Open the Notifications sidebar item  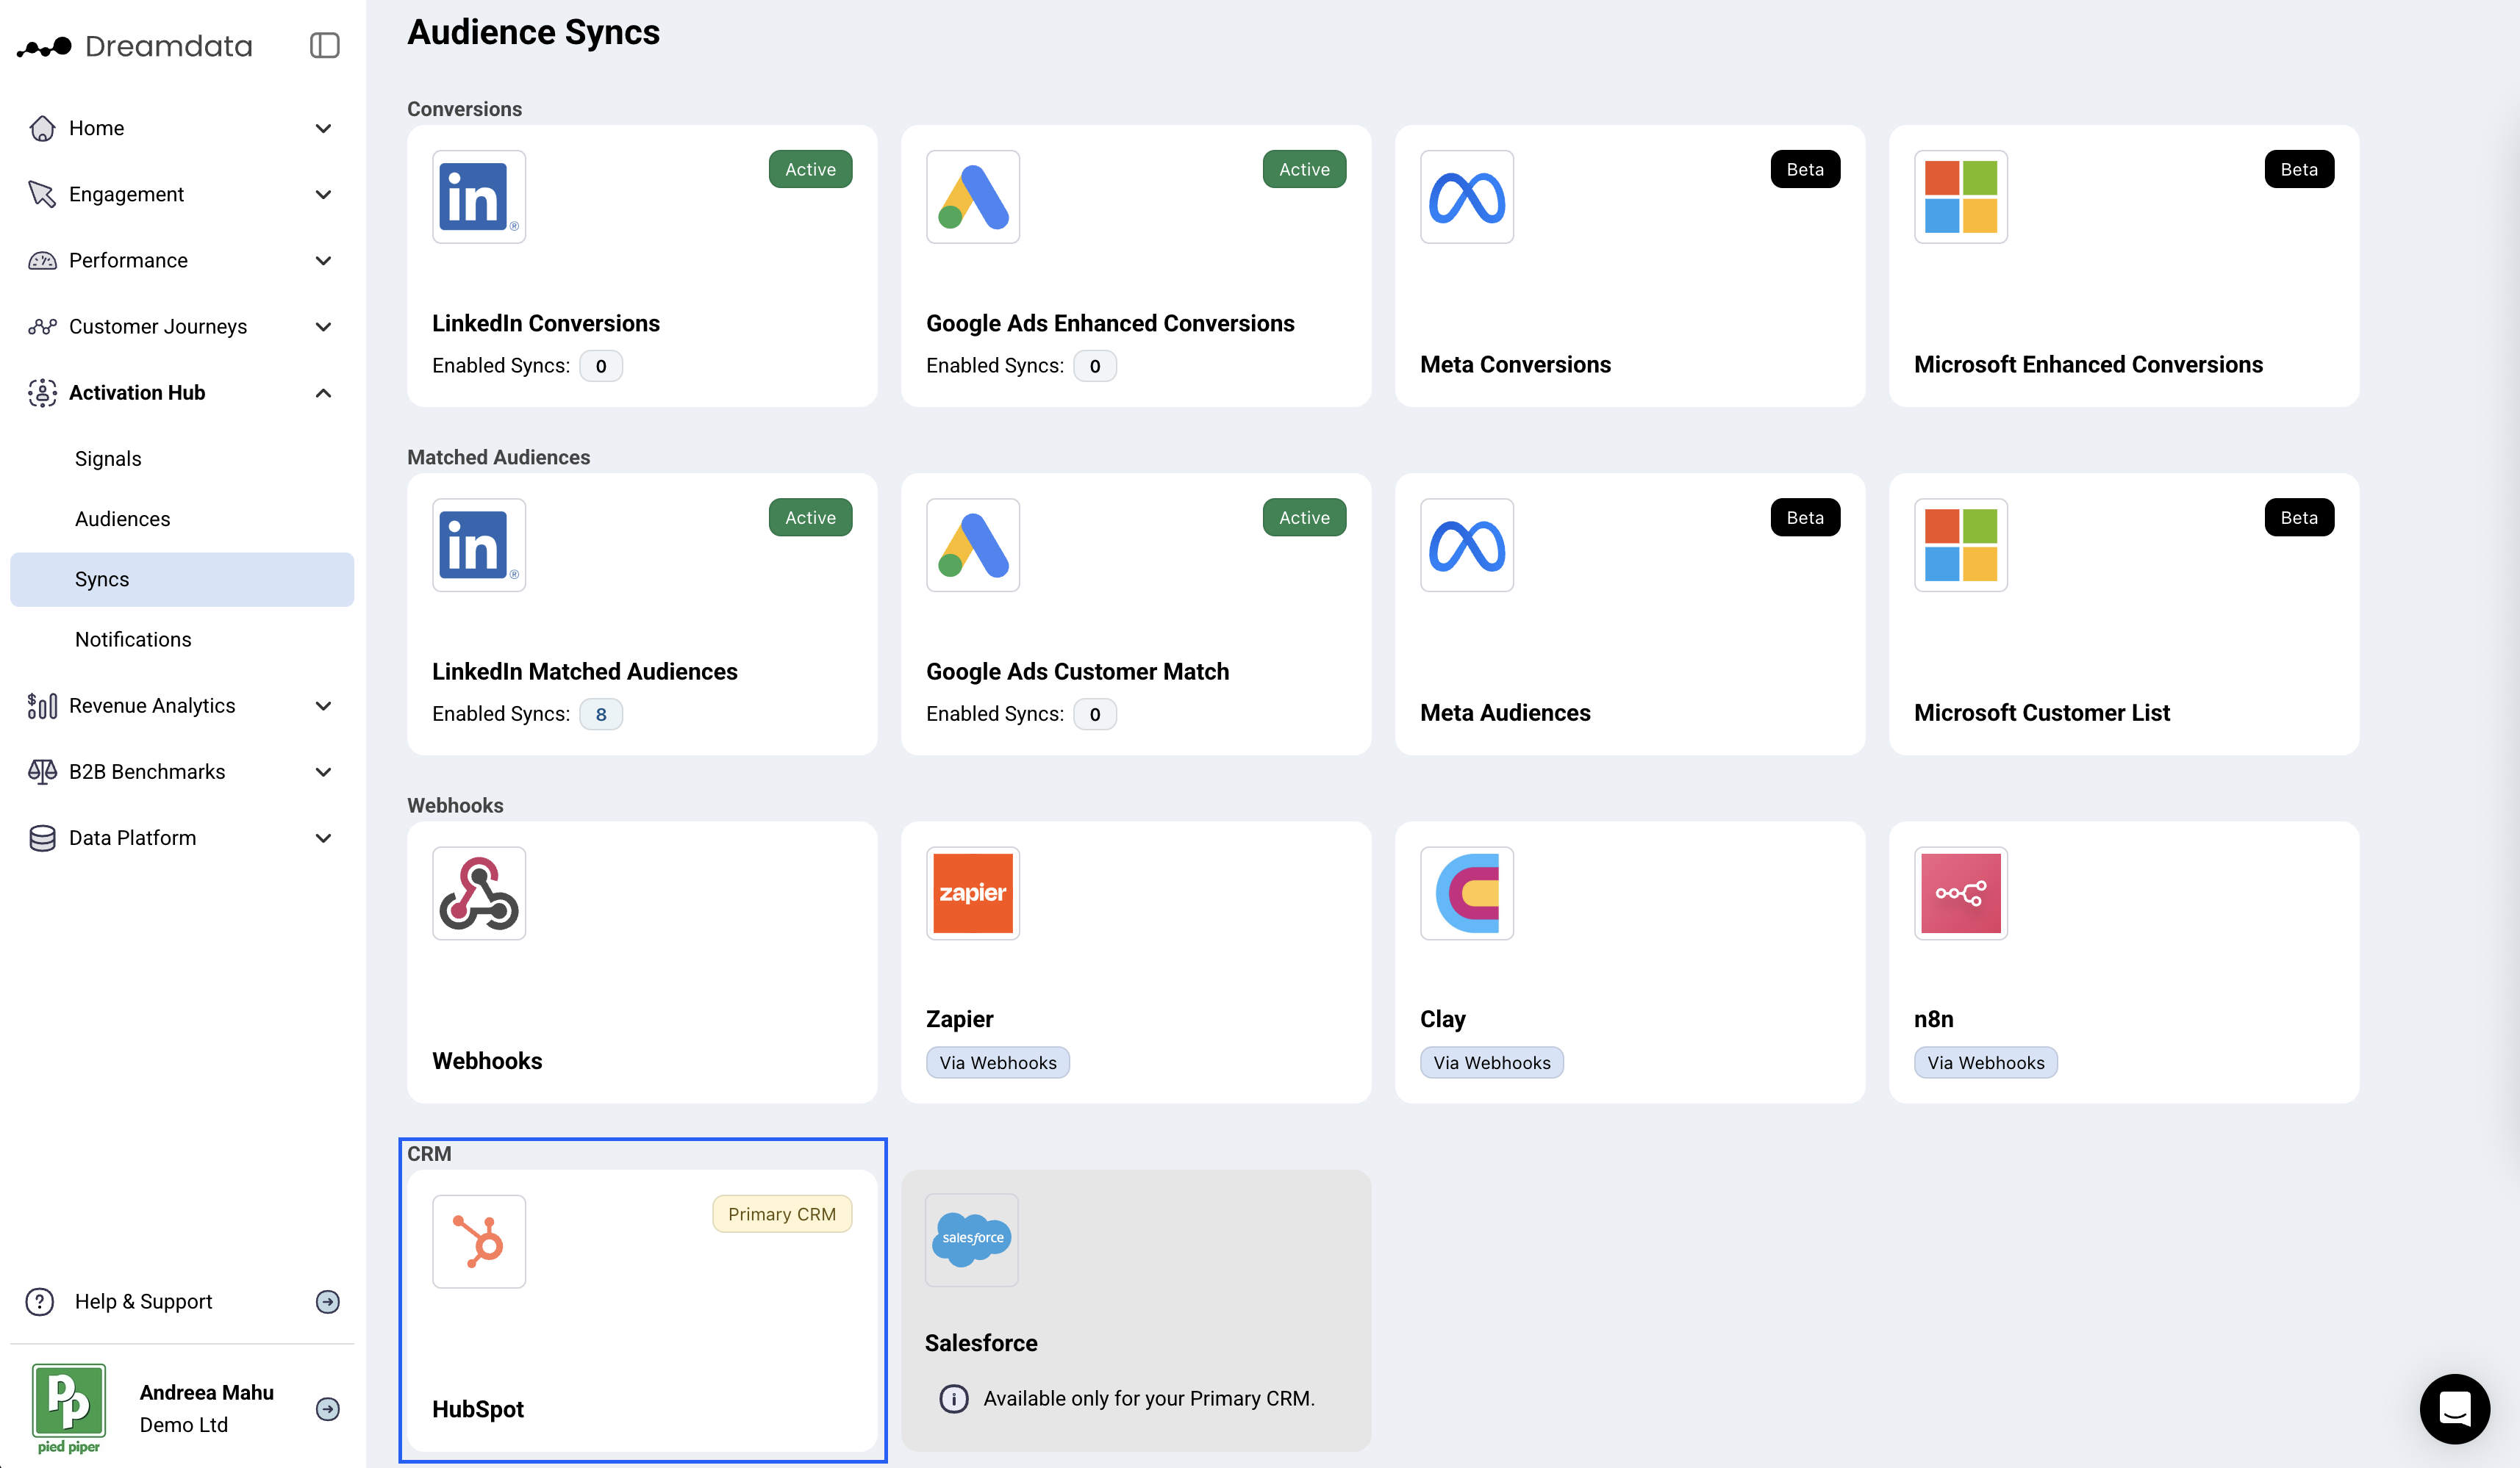click(133, 639)
